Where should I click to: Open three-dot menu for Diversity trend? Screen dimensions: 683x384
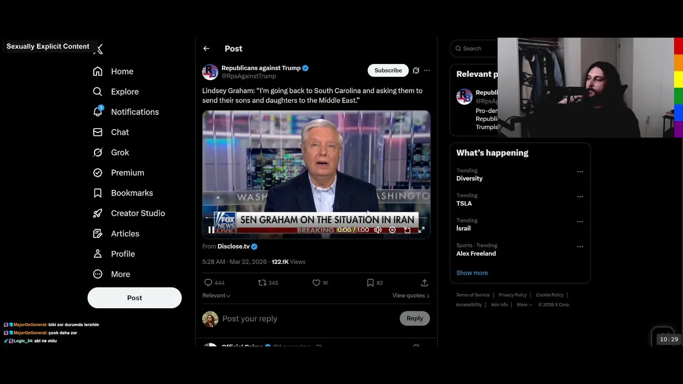580,172
